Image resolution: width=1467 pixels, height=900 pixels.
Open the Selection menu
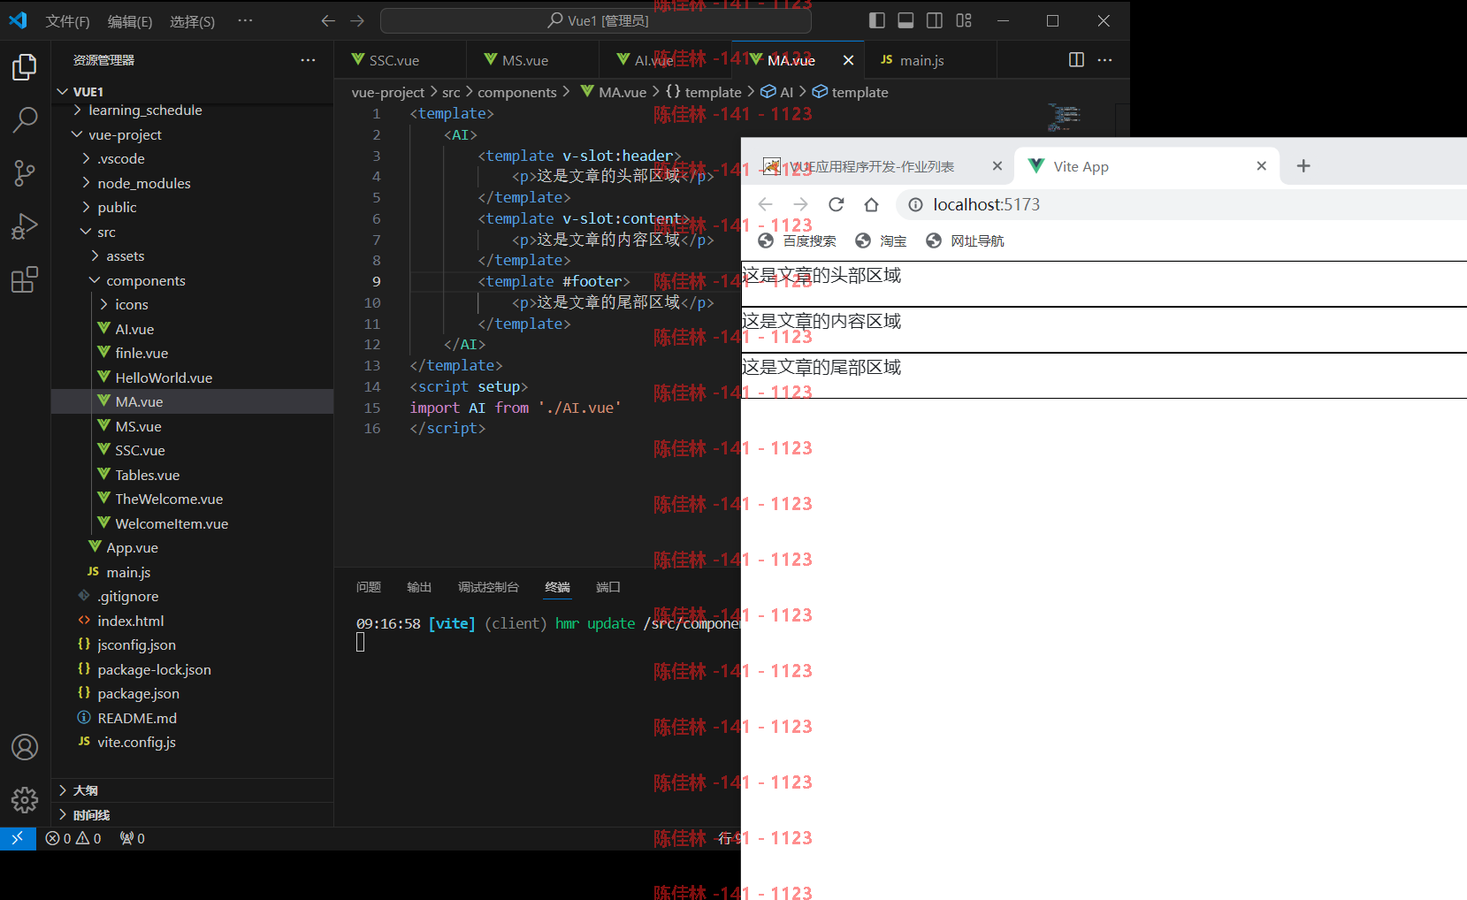click(192, 21)
